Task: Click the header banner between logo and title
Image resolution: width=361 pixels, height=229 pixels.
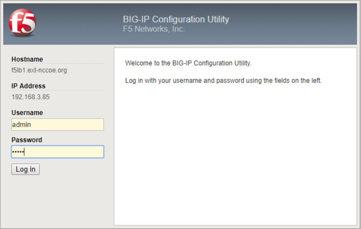Action: click(x=79, y=24)
